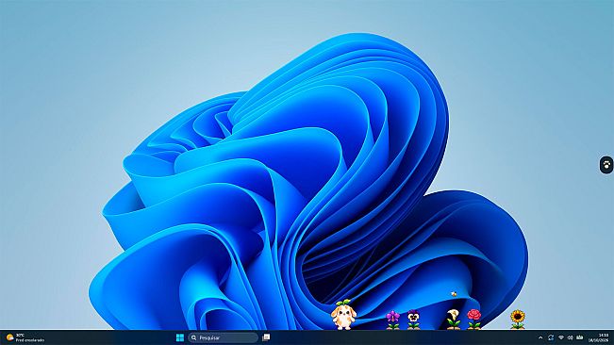Open Task View on taskbar
The image size is (614, 345).
tap(266, 337)
